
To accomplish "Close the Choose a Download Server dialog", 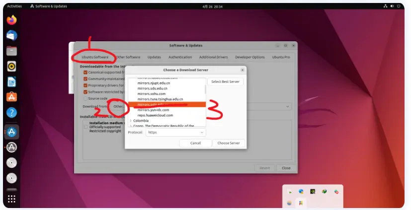I will tap(243, 70).
